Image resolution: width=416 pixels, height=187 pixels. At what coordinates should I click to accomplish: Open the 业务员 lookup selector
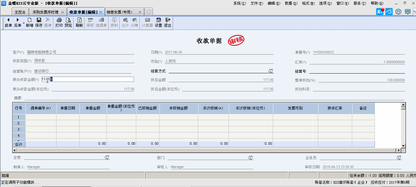pos(399,158)
